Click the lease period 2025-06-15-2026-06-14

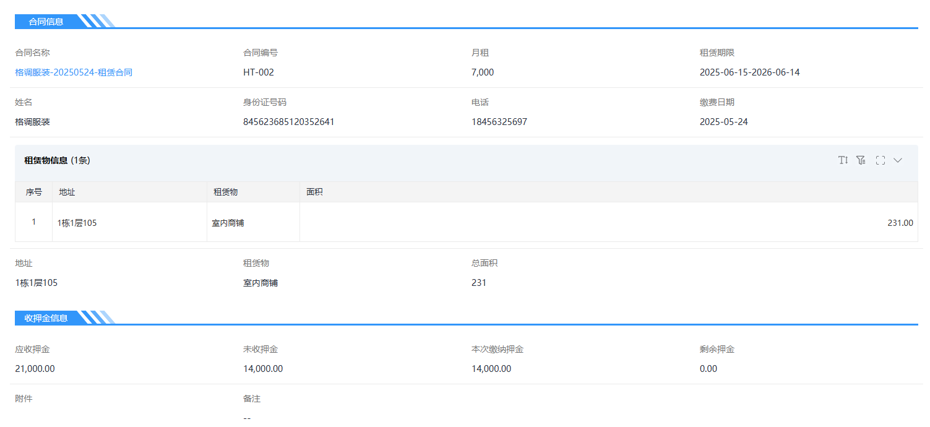[749, 72]
